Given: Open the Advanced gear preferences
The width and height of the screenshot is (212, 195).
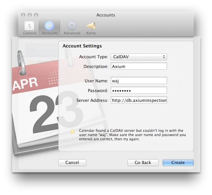Looking at the screenshot, I should tap(72, 28).
